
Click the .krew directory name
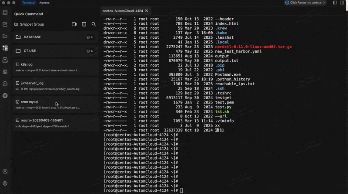point(221,28)
